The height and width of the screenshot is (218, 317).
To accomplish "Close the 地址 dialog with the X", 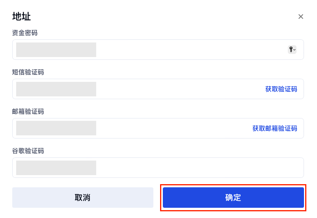I will (x=301, y=17).
